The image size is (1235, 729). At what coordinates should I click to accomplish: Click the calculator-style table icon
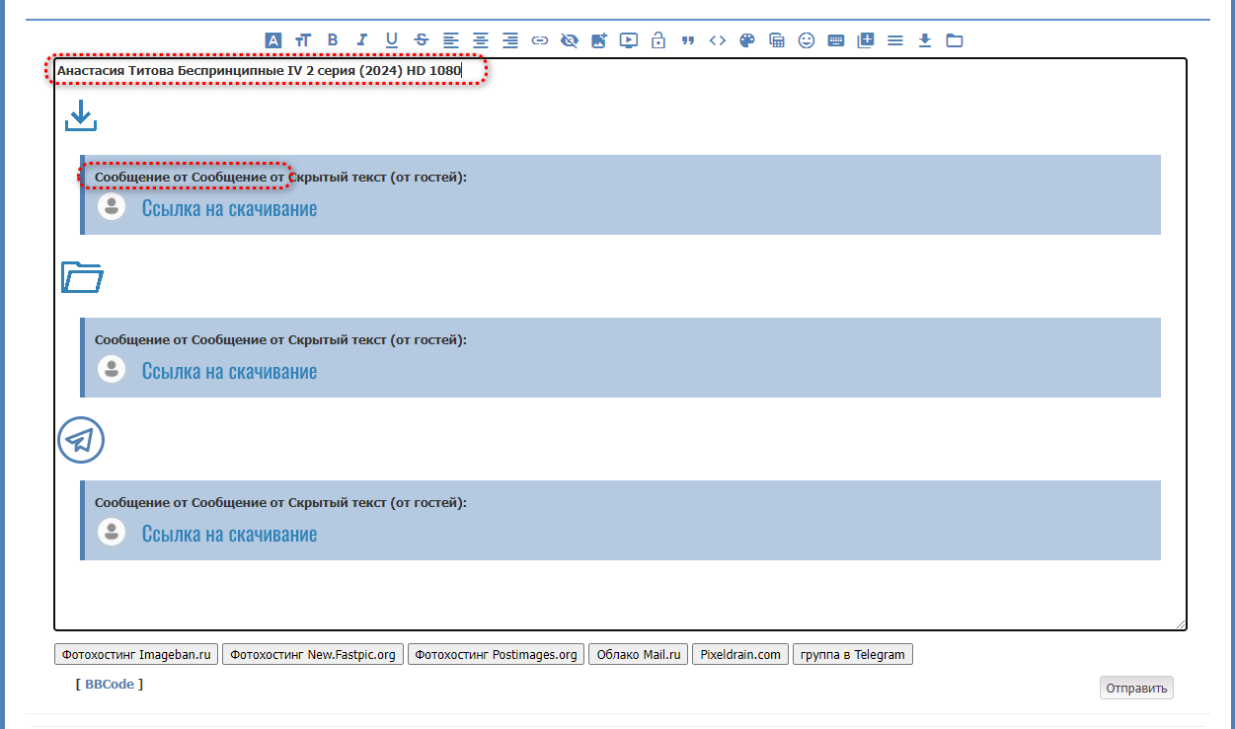pos(777,40)
